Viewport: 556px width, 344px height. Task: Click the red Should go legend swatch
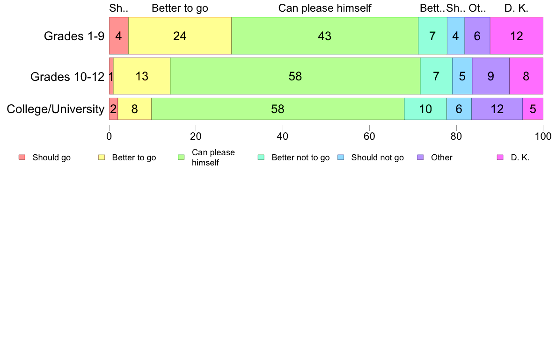click(x=22, y=158)
